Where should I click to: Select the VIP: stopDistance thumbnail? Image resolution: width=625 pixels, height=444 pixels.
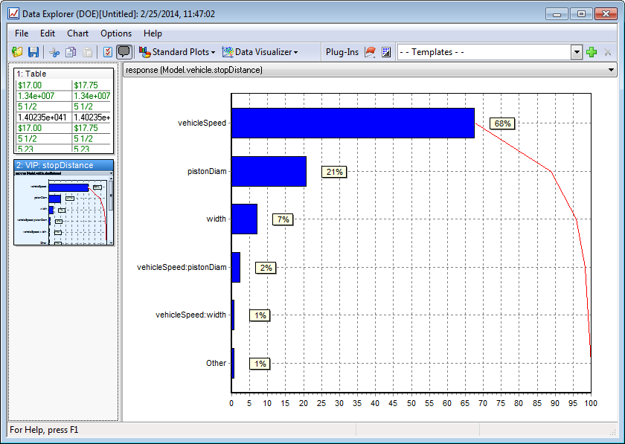pyautogui.click(x=63, y=202)
